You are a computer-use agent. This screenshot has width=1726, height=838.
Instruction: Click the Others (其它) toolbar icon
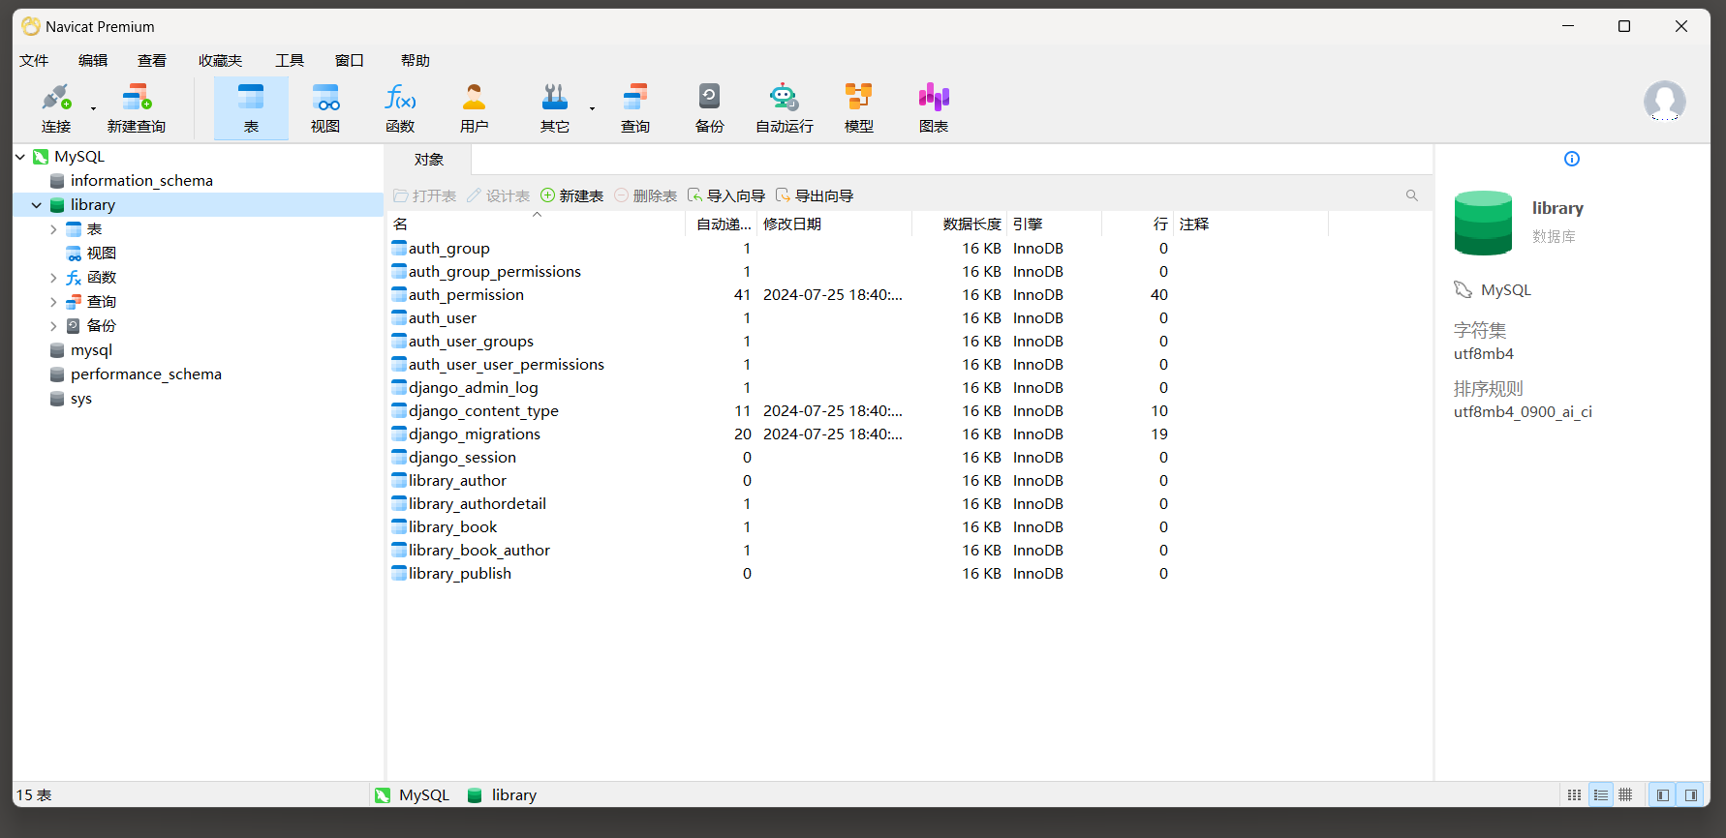pyautogui.click(x=555, y=108)
